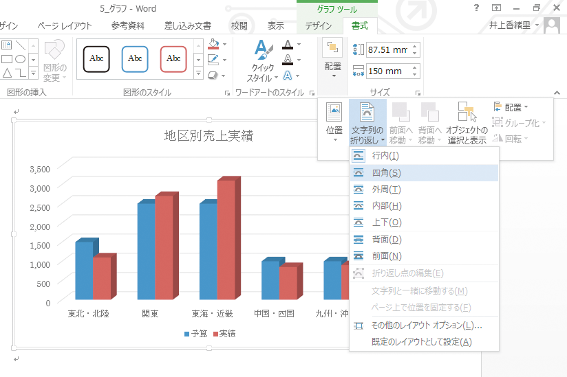567x377 pixels.
Task: Click the text box shape icon in shapes gallery
Action: 6,45
